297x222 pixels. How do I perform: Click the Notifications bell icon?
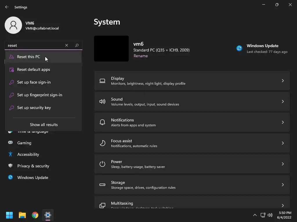point(102,122)
